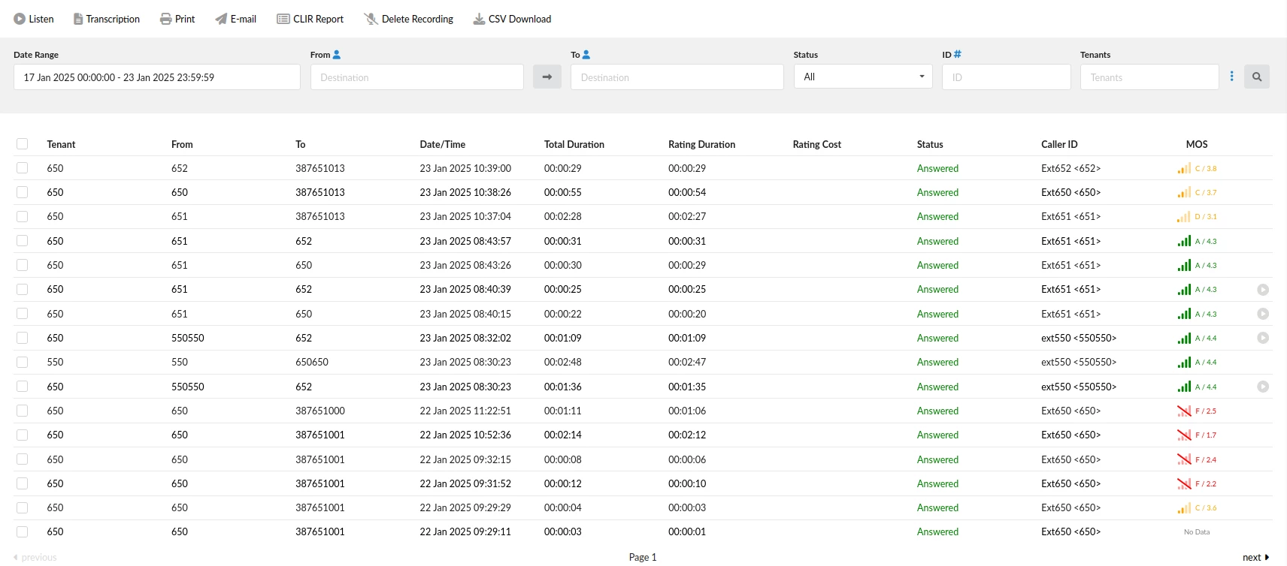1287x566 pixels.
Task: Open the three-dot more filters menu
Action: (1231, 77)
